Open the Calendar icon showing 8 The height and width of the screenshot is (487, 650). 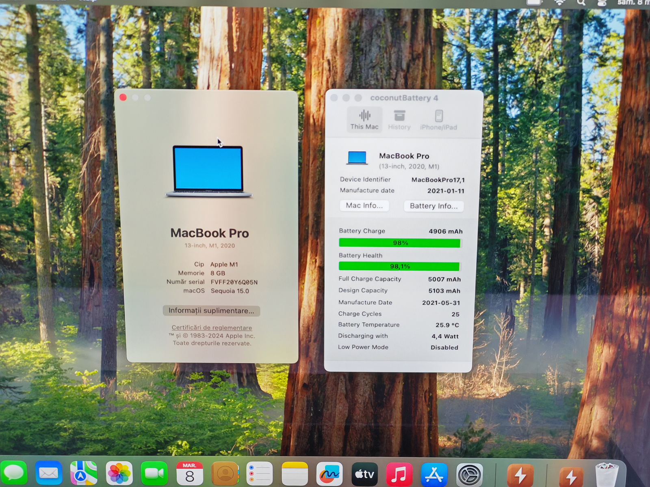pyautogui.click(x=189, y=474)
